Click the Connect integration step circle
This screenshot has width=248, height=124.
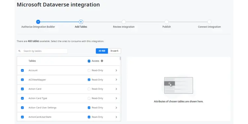click(209, 22)
